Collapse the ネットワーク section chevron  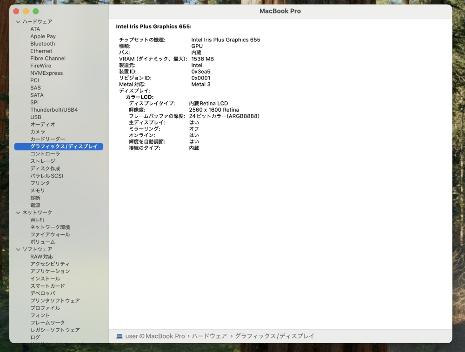click(18, 213)
